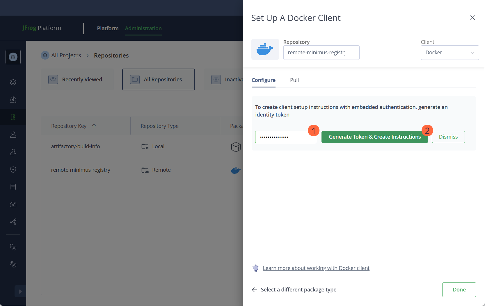Click the lightbulb tip icon near bottom
The image size is (485, 306).
255,268
